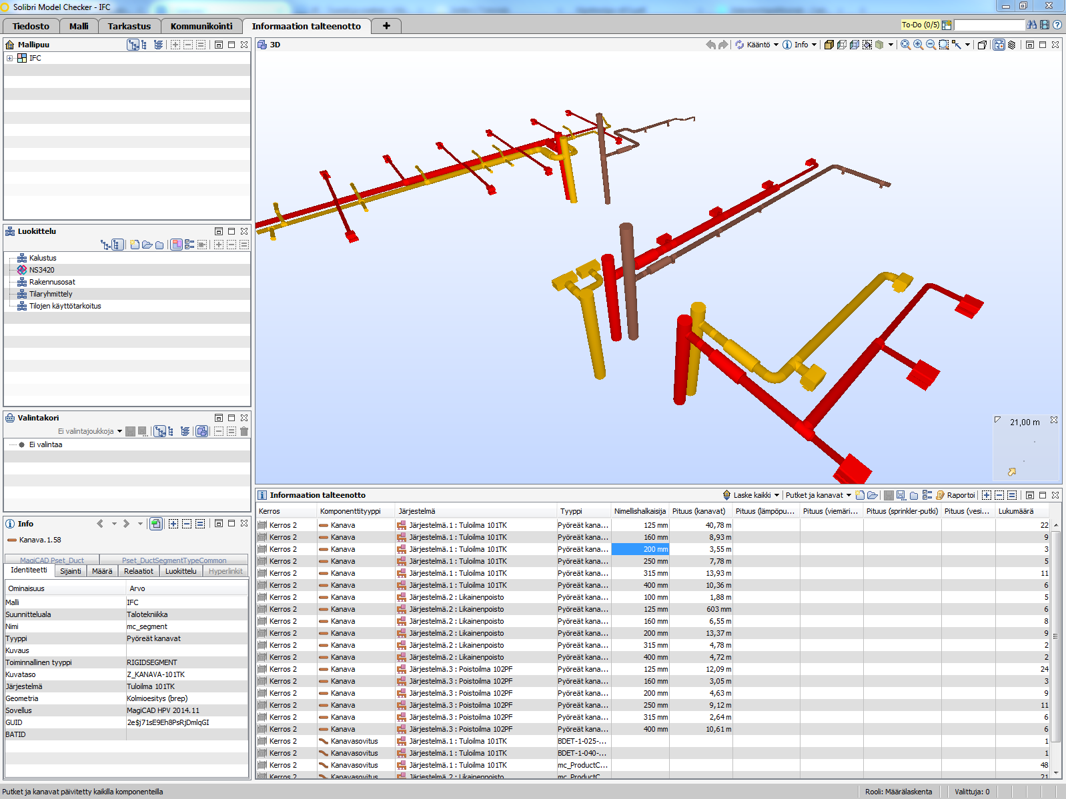Toggle hierarchy tree view in Luokittelu toolbar
1066x799 pixels.
tap(105, 245)
